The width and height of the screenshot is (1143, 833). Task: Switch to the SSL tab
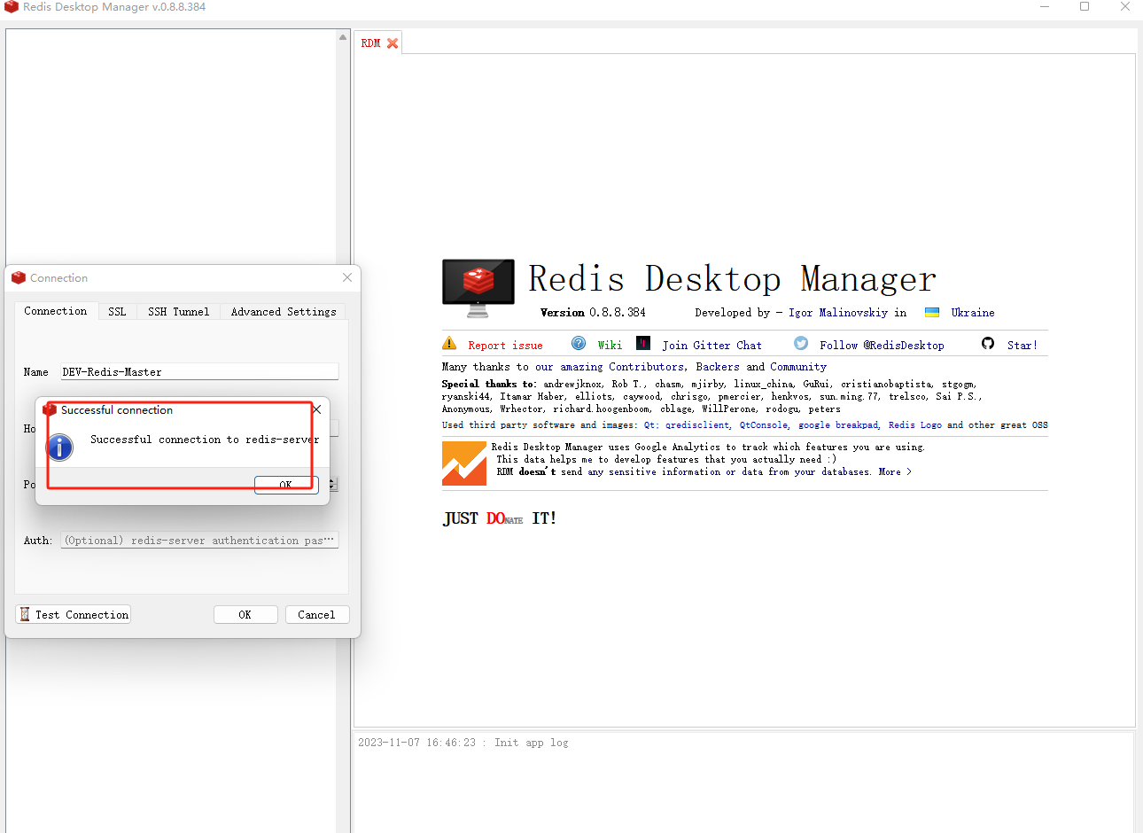[117, 311]
